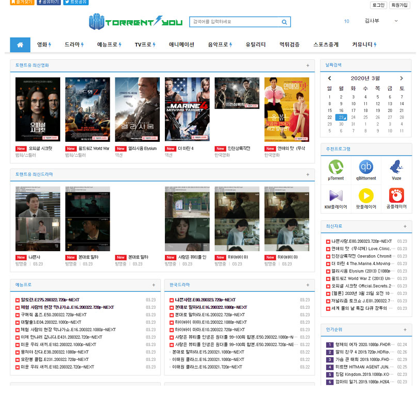Click the 로그인 button
This screenshot has width=419, height=397.
378,5
